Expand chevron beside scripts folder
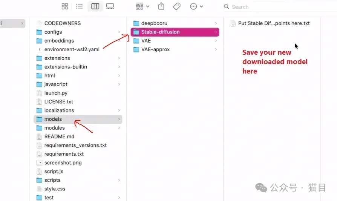 tap(119, 180)
